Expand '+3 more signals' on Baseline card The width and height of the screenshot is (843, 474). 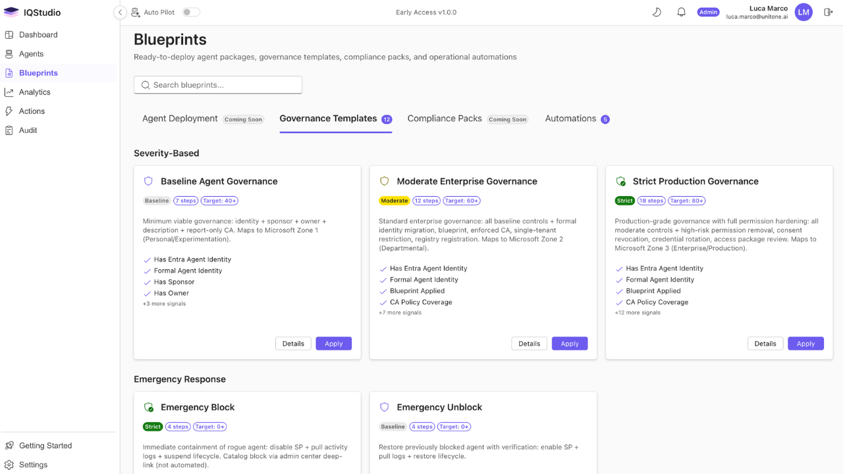[x=164, y=304]
